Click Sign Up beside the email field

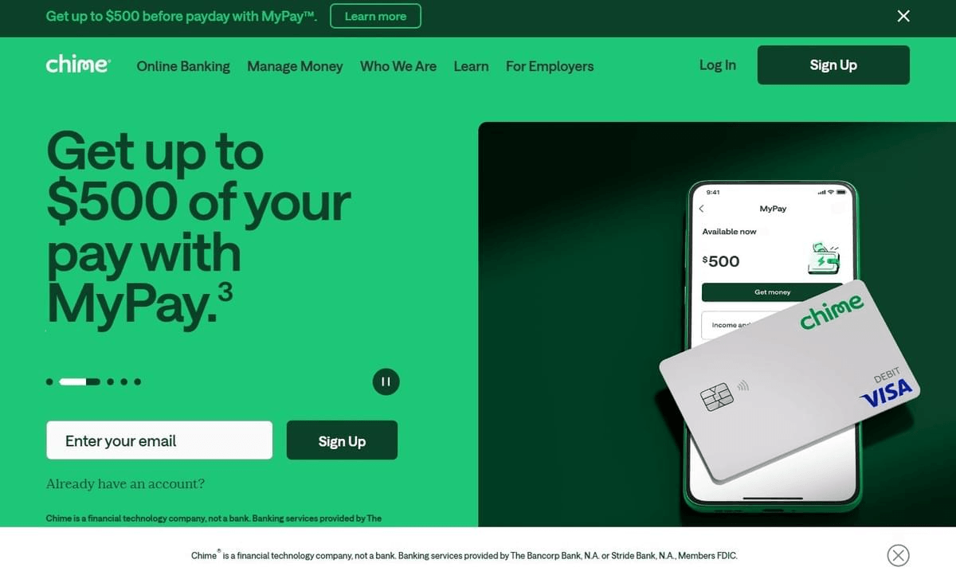pyautogui.click(x=342, y=440)
